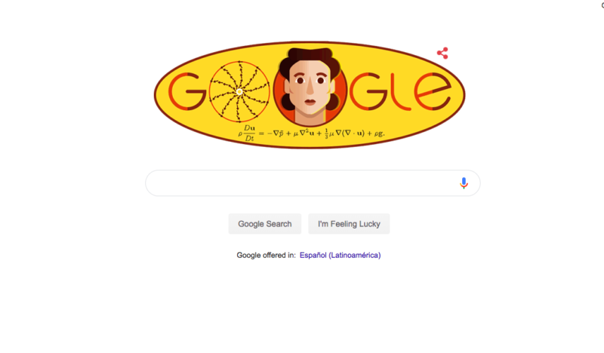604x353 pixels.
Task: Click the 'Google offered in:' text
Action: click(x=267, y=255)
